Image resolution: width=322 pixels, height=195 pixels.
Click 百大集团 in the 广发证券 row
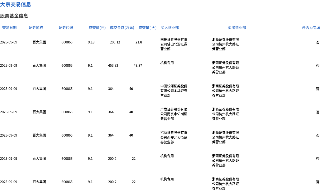pyautogui.click(x=39, y=112)
